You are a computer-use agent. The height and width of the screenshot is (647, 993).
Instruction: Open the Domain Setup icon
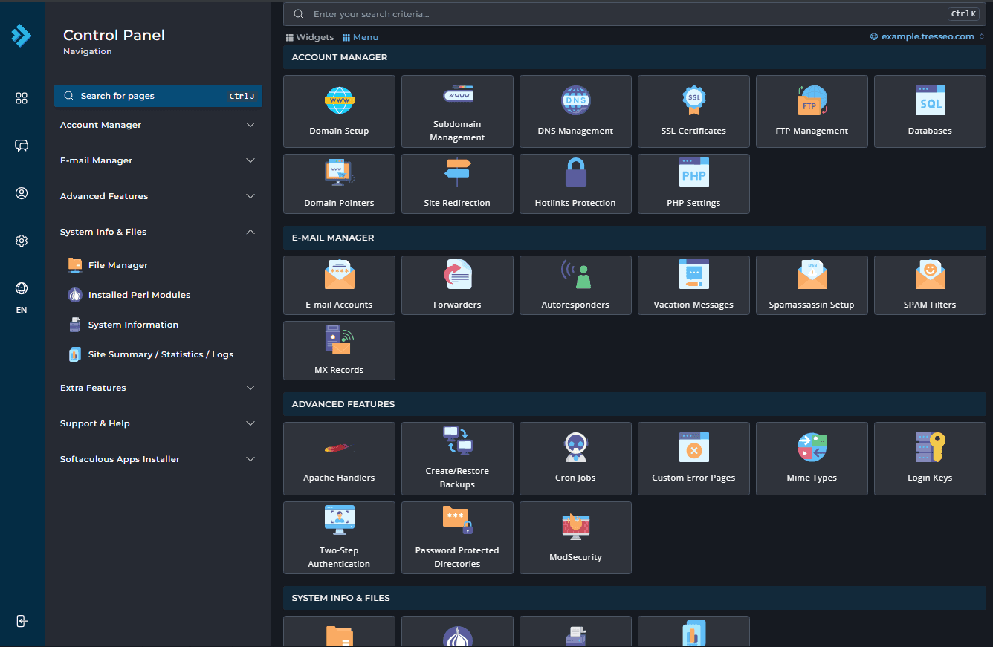pyautogui.click(x=339, y=100)
